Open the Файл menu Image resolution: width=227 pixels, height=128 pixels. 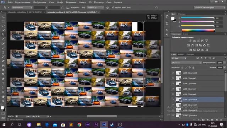[10, 2]
